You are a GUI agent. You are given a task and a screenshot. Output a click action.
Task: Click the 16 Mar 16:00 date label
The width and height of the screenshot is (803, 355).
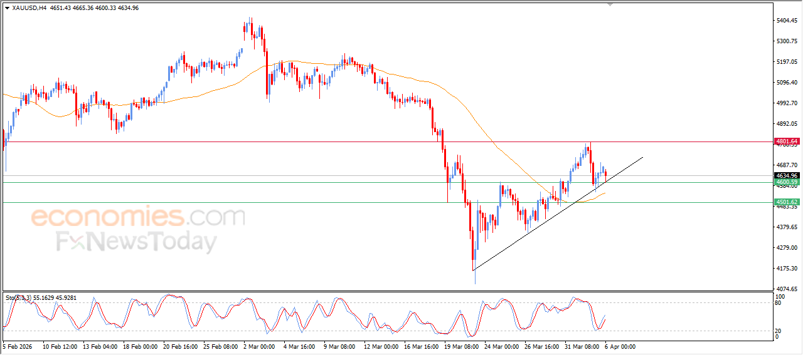422,346
